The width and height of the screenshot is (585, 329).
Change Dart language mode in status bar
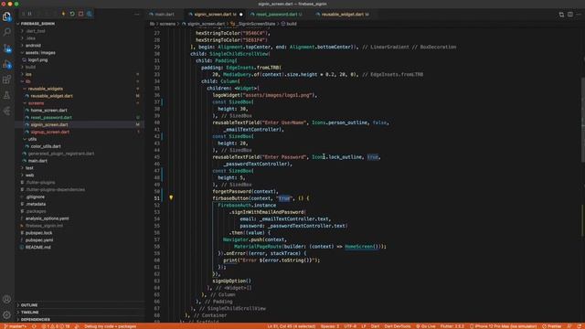[x=375, y=326]
